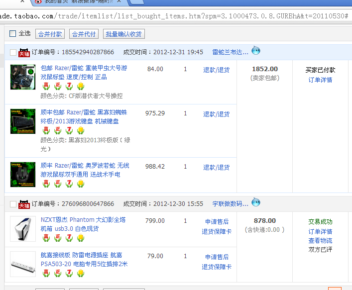Screen dimensions: 352x290
Task: Click 退款/退货 for the 975.29 keyboard
Action: point(217,114)
